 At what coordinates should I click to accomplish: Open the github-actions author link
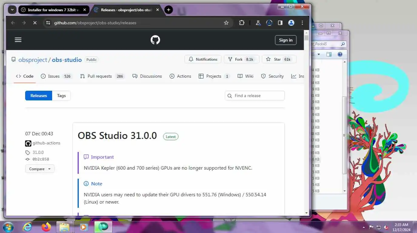coord(46,143)
